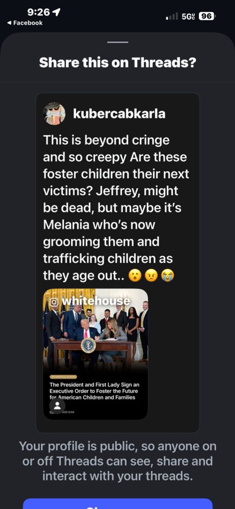
Task: Return to Facebook via back arrow
Action: pyautogui.click(x=24, y=23)
